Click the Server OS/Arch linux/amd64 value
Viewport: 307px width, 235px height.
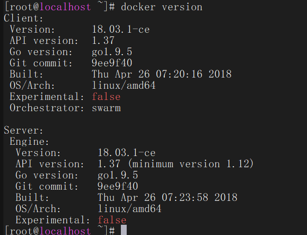click(130, 209)
